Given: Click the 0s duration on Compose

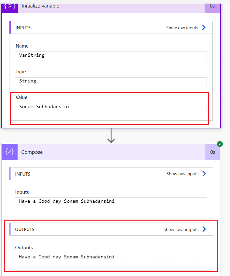Looking at the screenshot, I should [x=213, y=152].
